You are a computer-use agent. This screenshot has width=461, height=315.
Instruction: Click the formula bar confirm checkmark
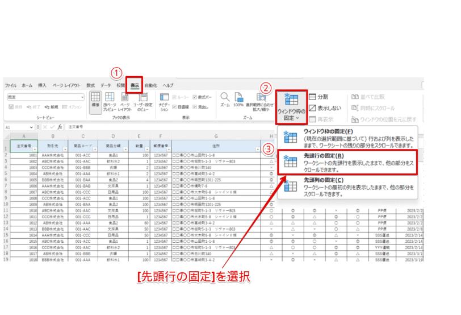pyautogui.click(x=52, y=127)
